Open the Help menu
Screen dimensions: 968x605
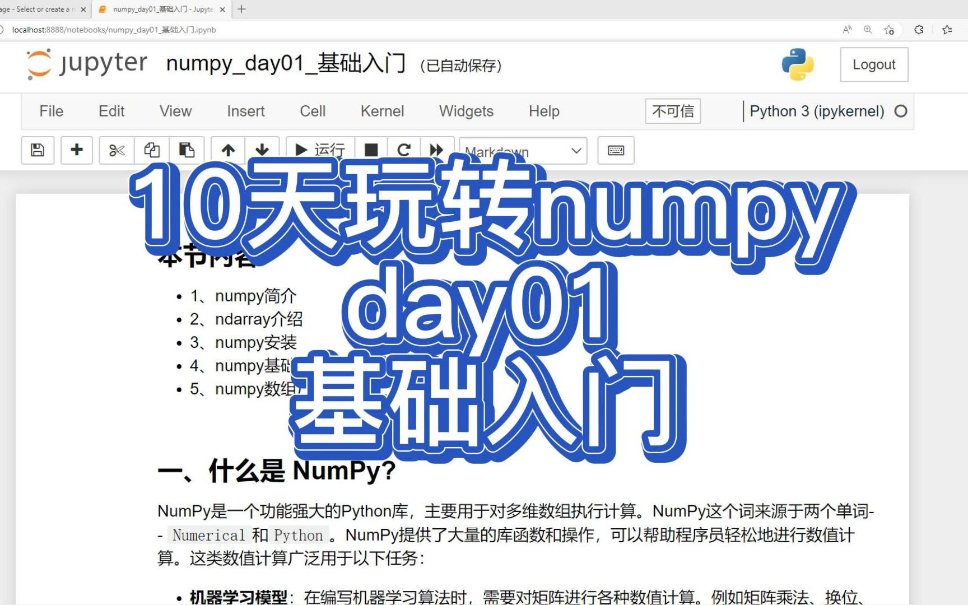click(x=544, y=111)
